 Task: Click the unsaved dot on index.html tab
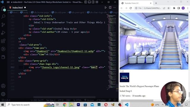(x=25, y=7)
